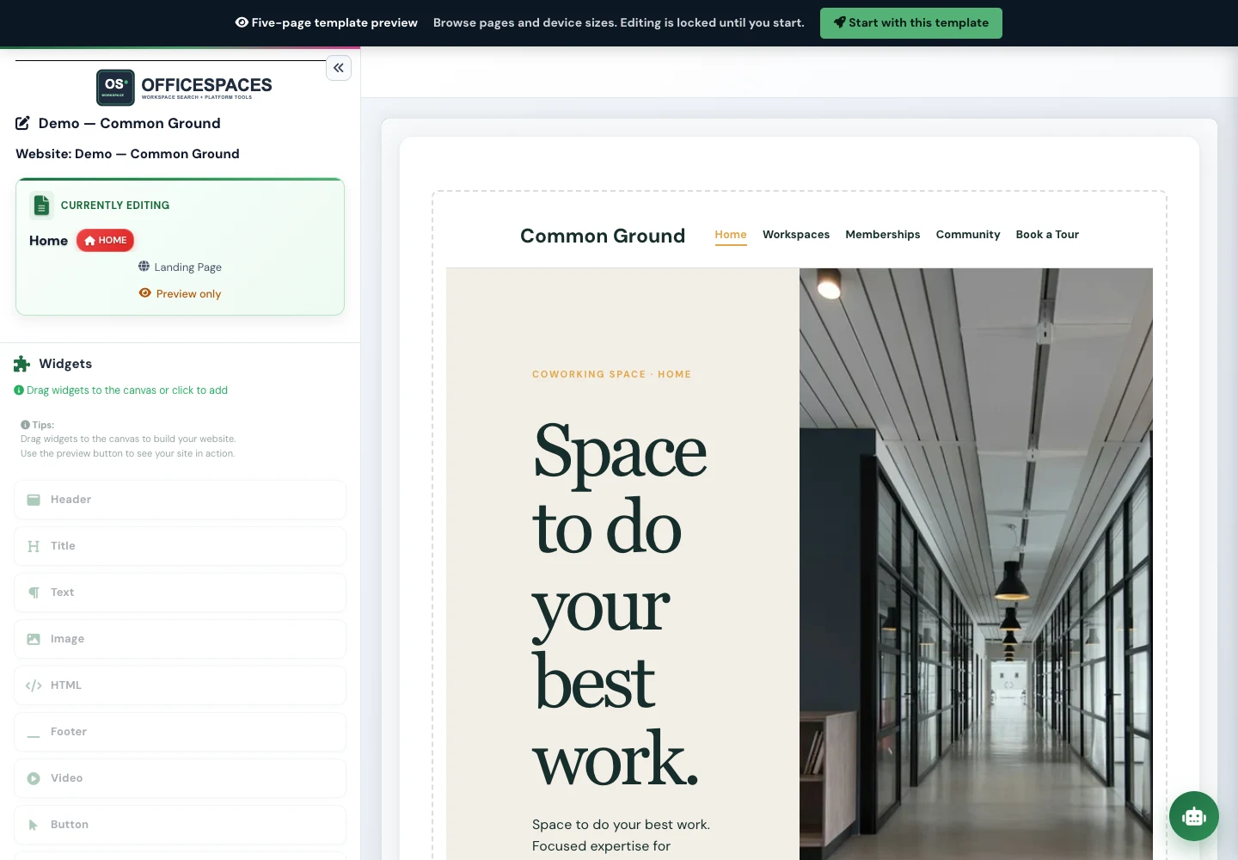Click the green info icon near Drag widgets
The height and width of the screenshot is (860, 1238).
click(19, 390)
